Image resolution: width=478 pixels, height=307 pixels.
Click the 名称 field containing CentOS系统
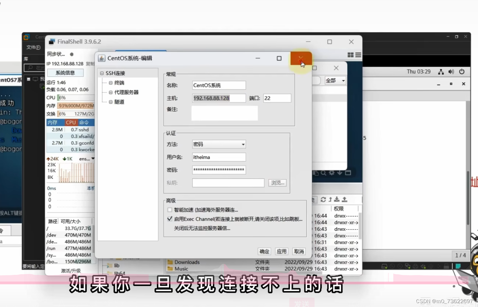point(219,85)
